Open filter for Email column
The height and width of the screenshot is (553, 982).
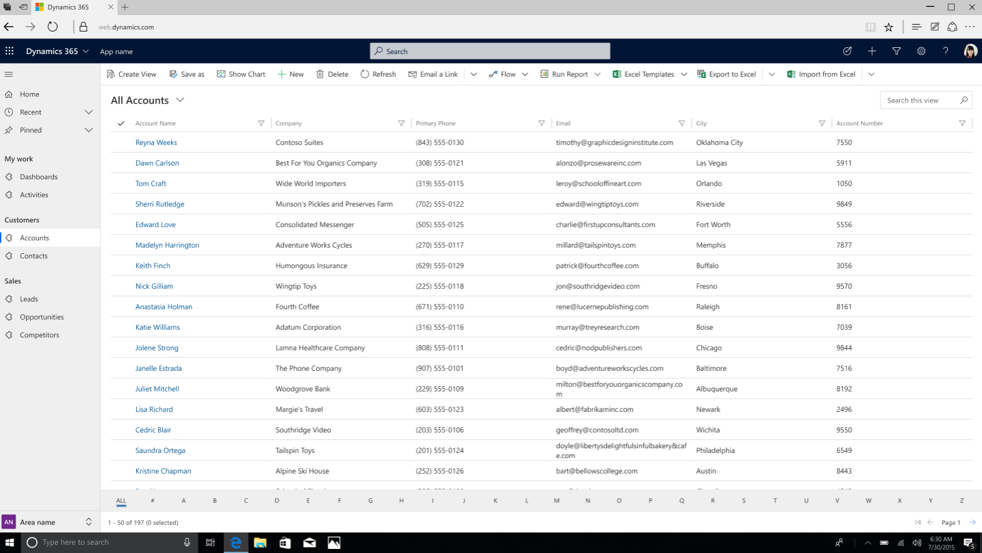681,123
